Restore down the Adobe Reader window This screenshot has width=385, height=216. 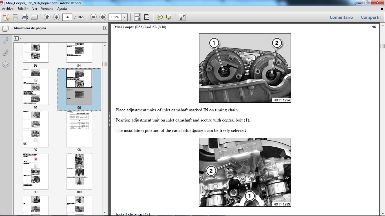pos(366,3)
